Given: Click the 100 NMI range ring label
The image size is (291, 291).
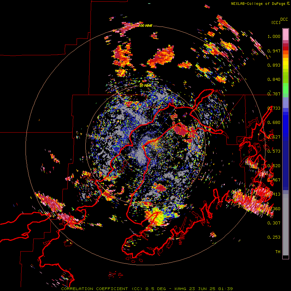Looking at the screenshot, I should click(145, 26).
